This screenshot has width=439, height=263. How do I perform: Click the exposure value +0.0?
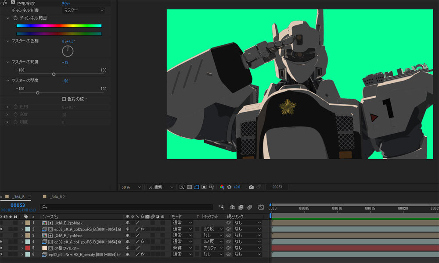tap(237, 187)
